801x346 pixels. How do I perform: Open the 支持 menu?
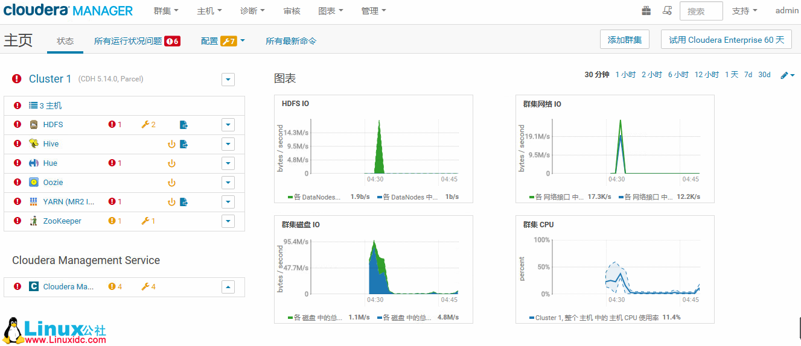744,11
